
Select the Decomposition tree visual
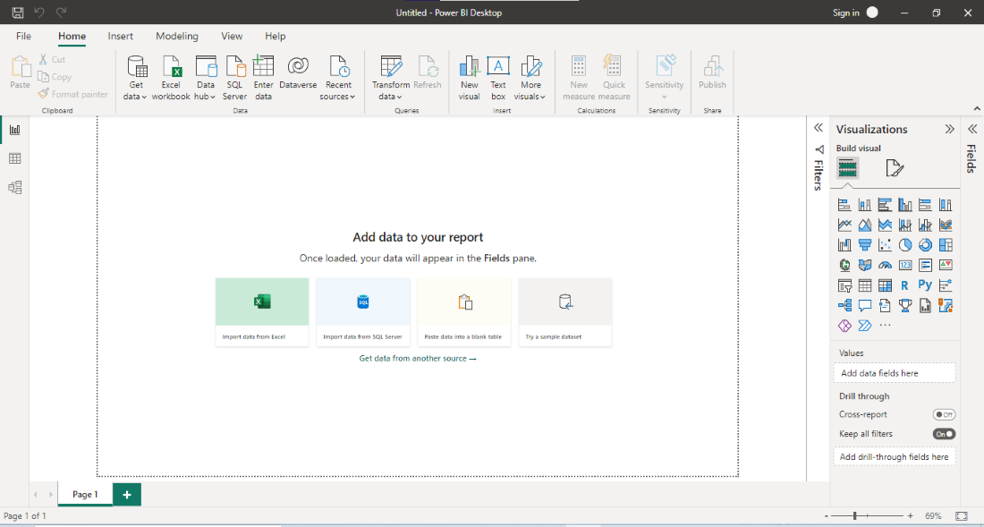tap(844, 305)
